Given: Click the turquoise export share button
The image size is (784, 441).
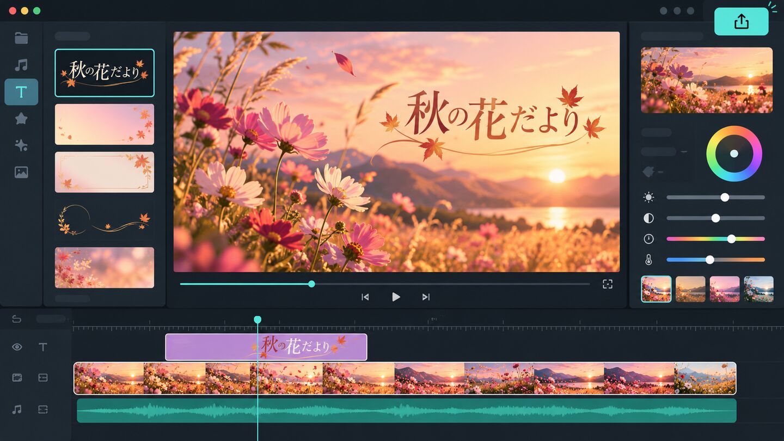Looking at the screenshot, I should pyautogui.click(x=741, y=22).
